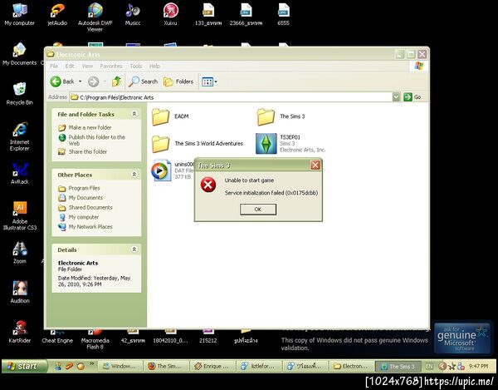Select the Audition desktop icon
498x390 pixels.
pos(20,292)
